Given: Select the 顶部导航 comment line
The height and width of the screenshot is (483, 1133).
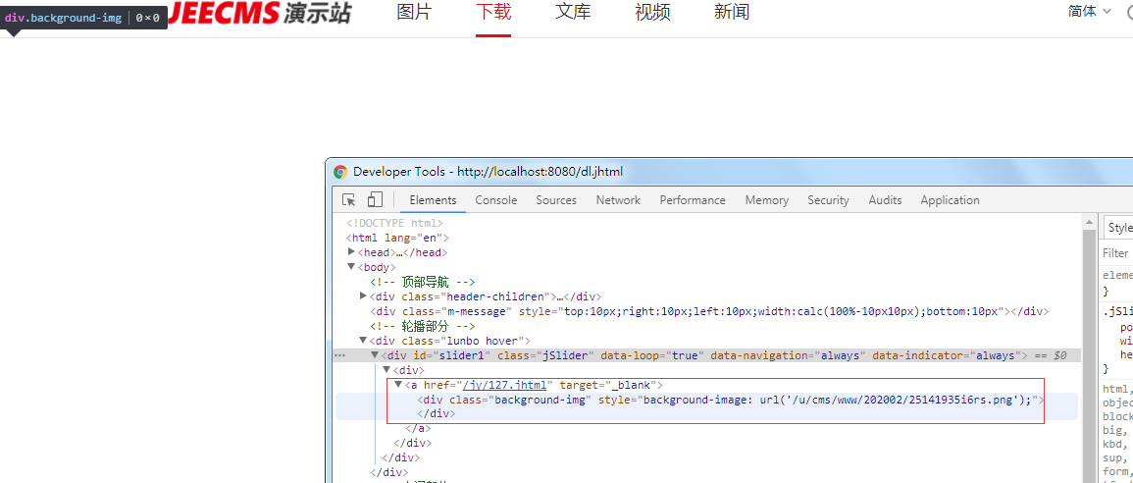Looking at the screenshot, I should pyautogui.click(x=422, y=282).
